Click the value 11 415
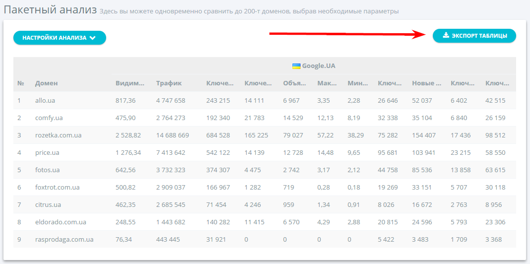 (x=254, y=222)
